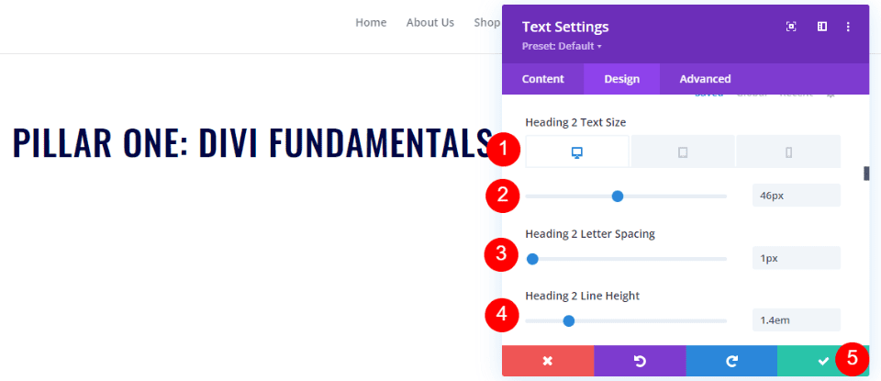Select the phone device view icon
Screen dimensions: 881x381
[x=788, y=151]
